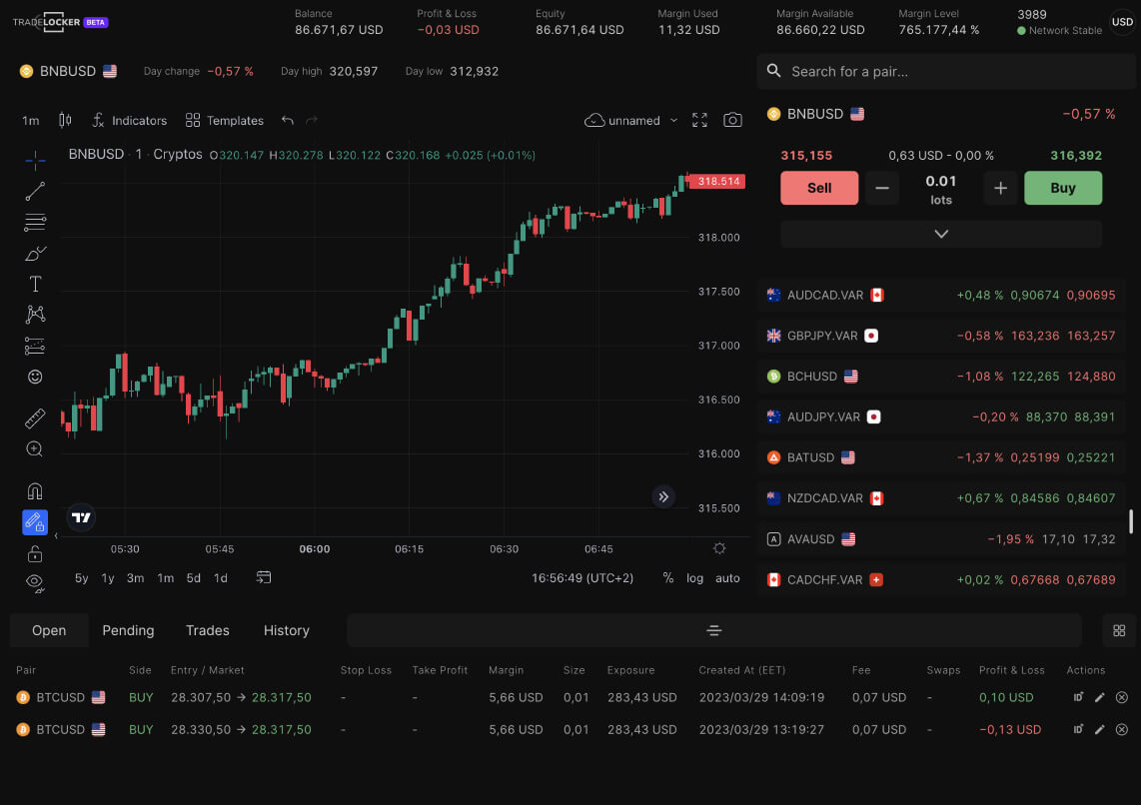Toggle log scale on price axis

[x=694, y=578]
